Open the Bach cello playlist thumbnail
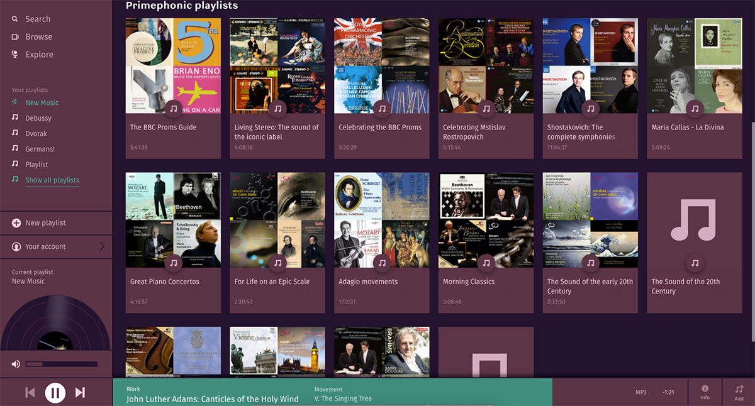 point(173,352)
